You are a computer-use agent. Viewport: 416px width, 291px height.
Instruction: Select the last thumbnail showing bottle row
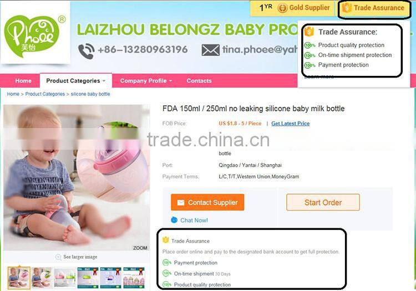pyautogui.click(x=134, y=278)
